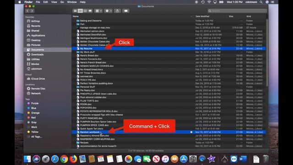Open Movies from the sidebar
Viewport: 293px width, 165px height.
coord(35,64)
